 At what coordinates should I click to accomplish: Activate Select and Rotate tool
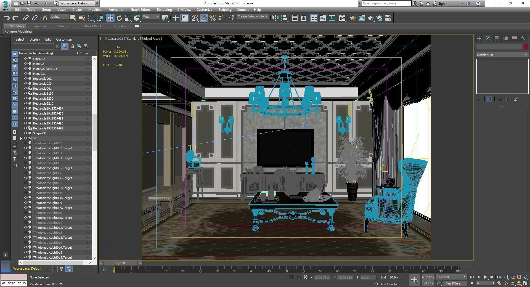pyautogui.click(x=119, y=18)
